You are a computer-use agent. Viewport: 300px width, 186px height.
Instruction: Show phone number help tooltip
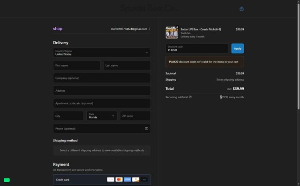pyautogui.click(x=146, y=129)
